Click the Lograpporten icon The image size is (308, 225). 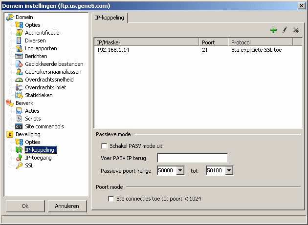pyautogui.click(x=19, y=48)
